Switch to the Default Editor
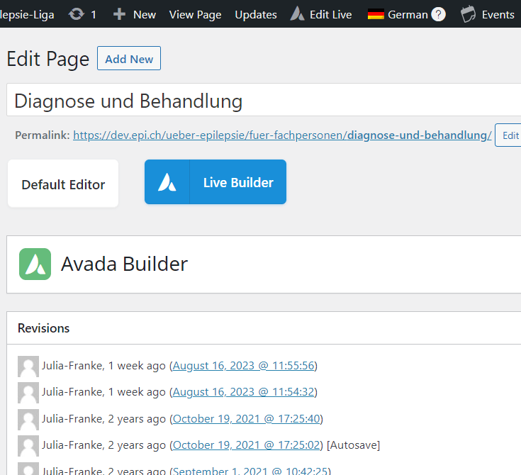This screenshot has height=475, width=521. pos(63,184)
